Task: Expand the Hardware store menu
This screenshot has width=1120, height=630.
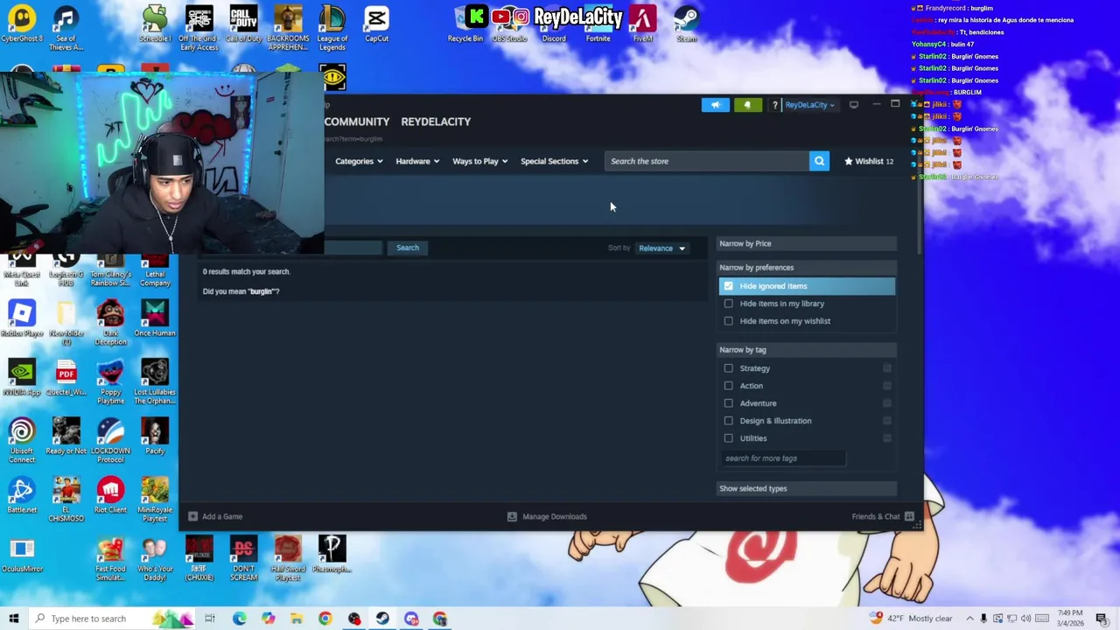Action: click(417, 161)
